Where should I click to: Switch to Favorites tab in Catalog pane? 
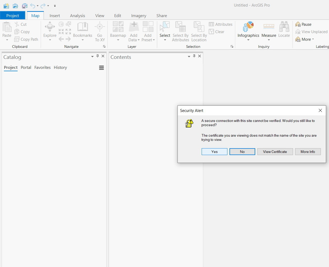43,68
